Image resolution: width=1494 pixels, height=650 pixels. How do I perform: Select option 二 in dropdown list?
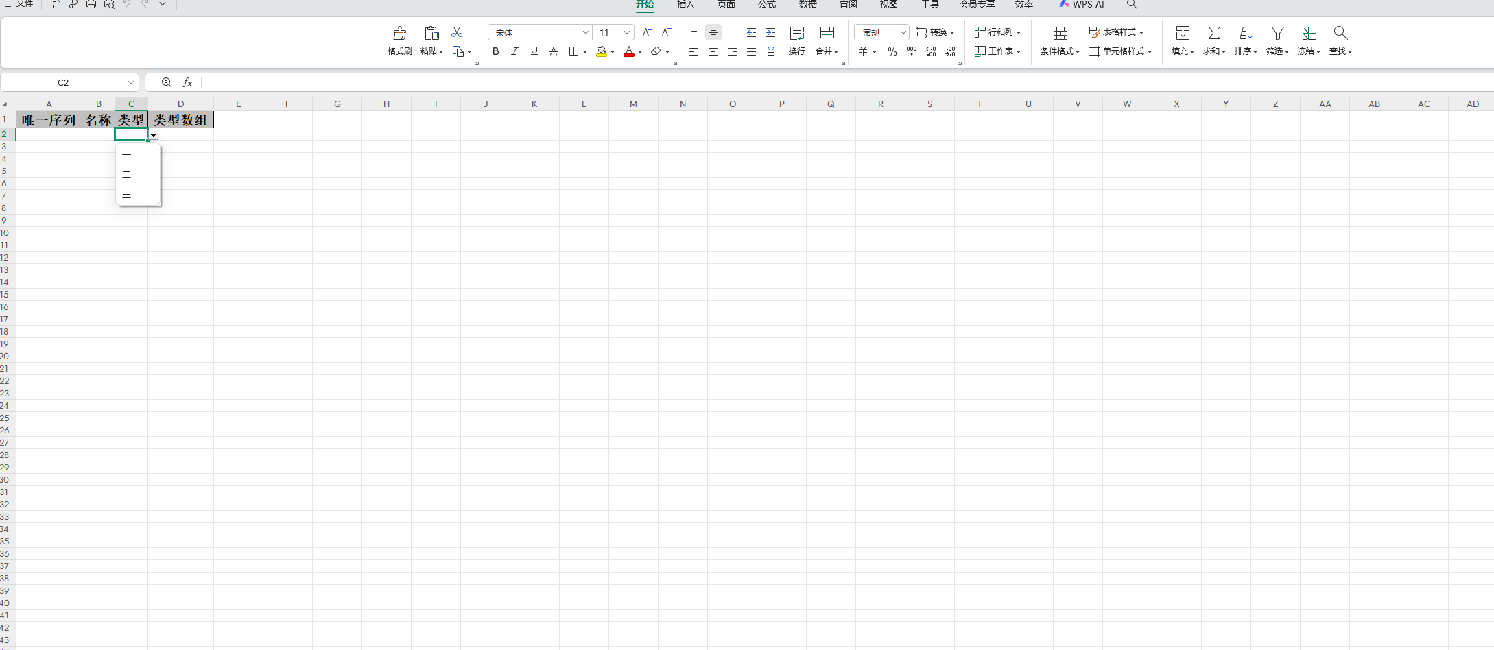pos(138,175)
